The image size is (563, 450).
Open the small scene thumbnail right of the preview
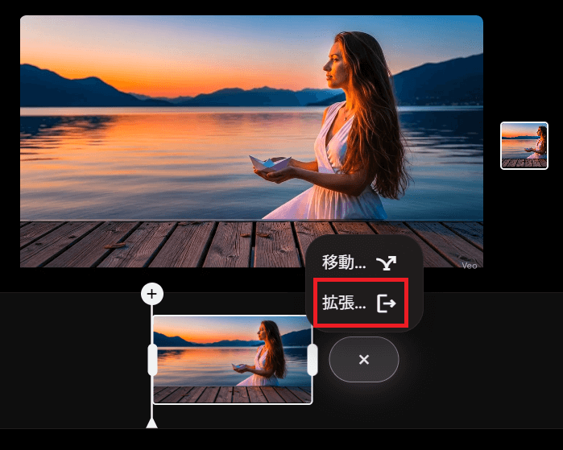(524, 145)
